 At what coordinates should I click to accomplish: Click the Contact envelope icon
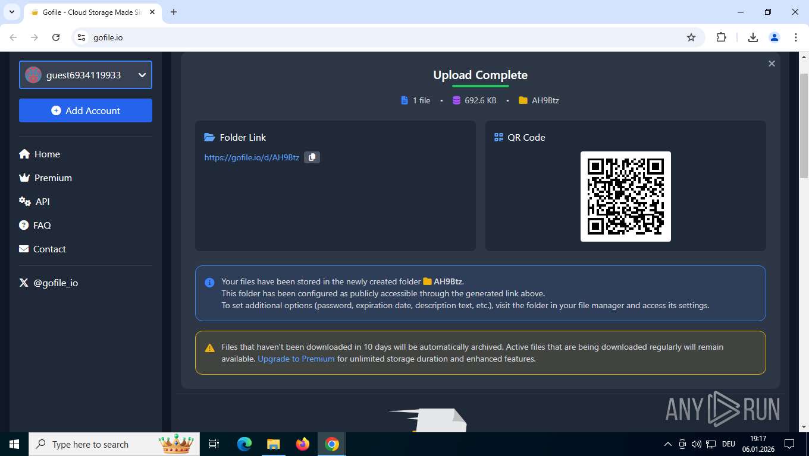coord(24,249)
